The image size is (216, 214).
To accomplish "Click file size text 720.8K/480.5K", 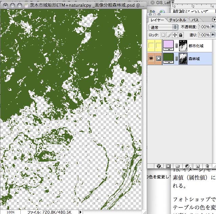I will coord(57,212).
